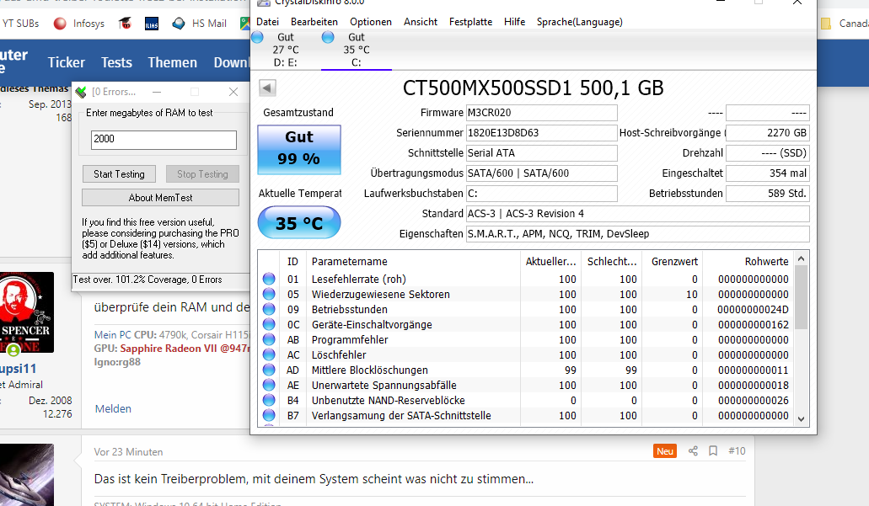Click the 35 °C temperature indicator

(x=299, y=222)
